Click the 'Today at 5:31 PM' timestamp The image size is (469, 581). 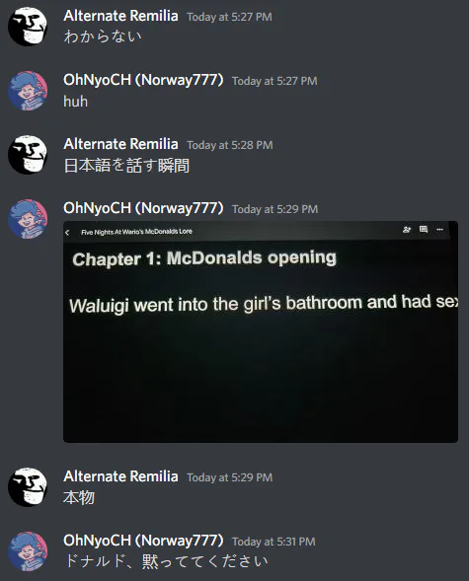click(274, 542)
